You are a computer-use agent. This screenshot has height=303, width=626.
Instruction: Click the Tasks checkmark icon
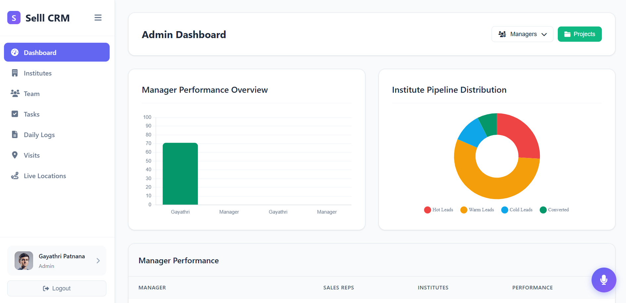coord(15,114)
